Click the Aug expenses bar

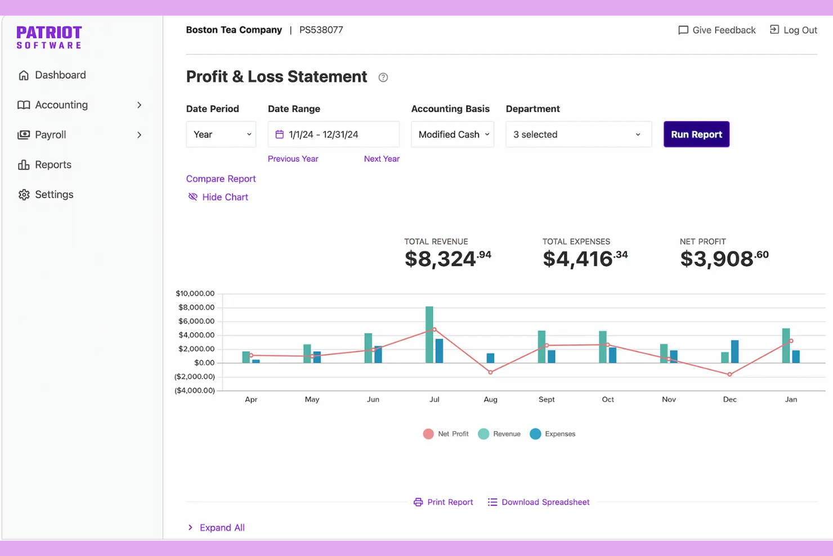[x=490, y=358]
